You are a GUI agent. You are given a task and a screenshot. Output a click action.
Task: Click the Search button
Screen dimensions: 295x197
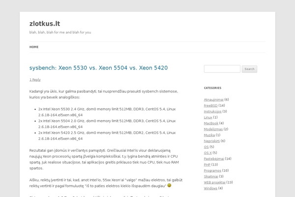249,69
